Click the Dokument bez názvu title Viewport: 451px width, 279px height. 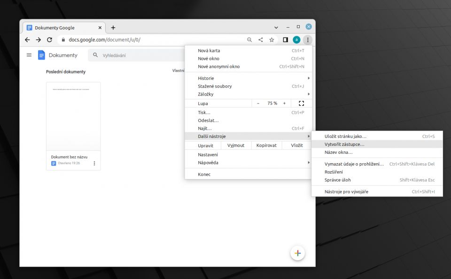click(x=69, y=157)
